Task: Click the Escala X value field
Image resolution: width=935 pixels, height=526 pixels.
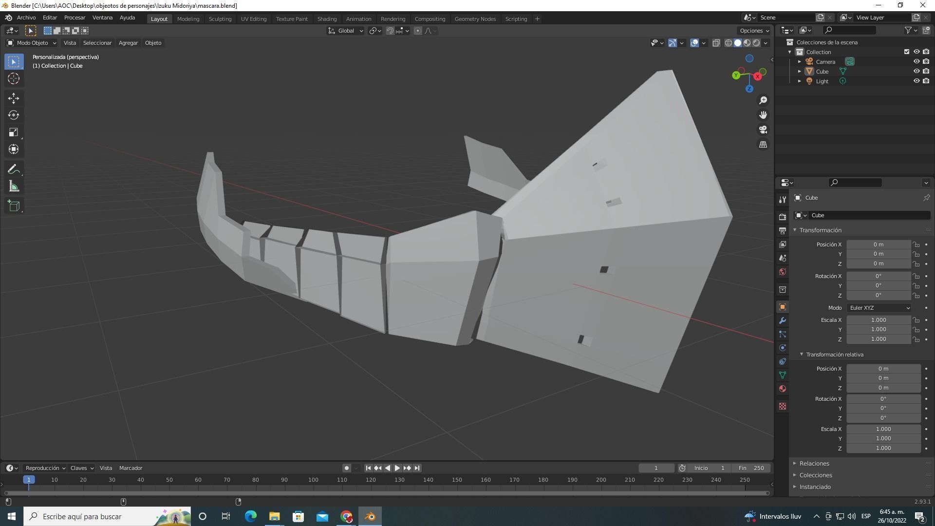Action: click(x=878, y=320)
